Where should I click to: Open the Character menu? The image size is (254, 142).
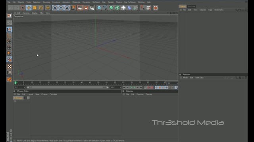tap(76, 2)
